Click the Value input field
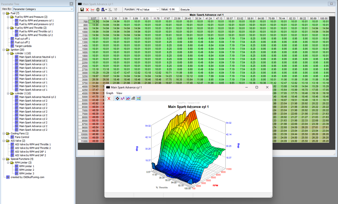This screenshot has width=338, height=204. pyautogui.click(x=174, y=9)
